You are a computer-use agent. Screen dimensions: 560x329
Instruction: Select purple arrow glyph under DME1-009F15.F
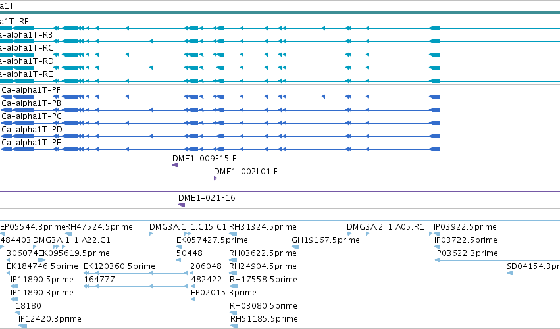click(x=175, y=165)
